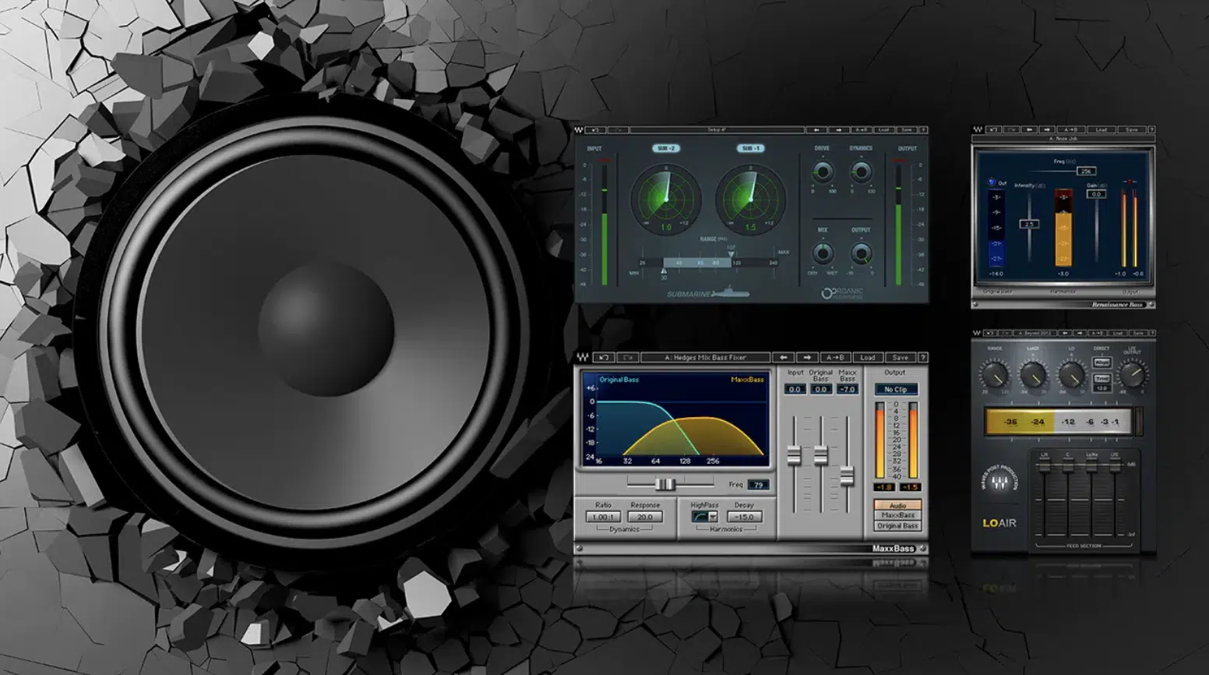Click Save in MaxxBass toolbar
The width and height of the screenshot is (1209, 675).
[x=901, y=358]
